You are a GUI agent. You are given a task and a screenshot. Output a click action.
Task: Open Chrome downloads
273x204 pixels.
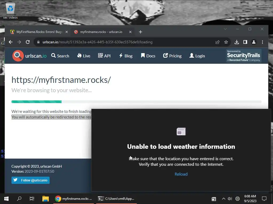[x=237, y=42]
